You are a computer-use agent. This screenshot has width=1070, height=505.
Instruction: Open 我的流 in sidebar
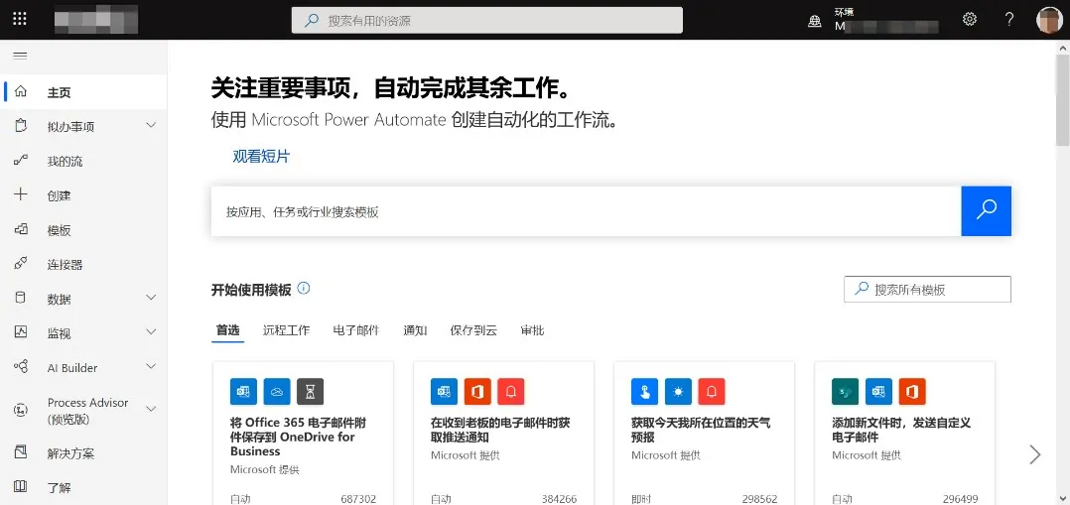[65, 162]
